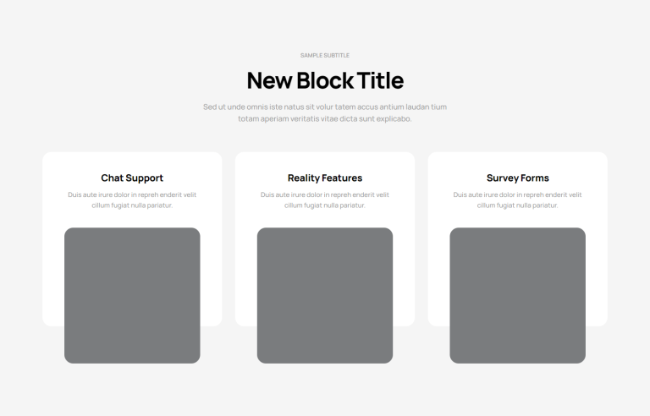This screenshot has width=650, height=416.
Task: Click the word 'Features' in middle card
Action: pos(343,178)
